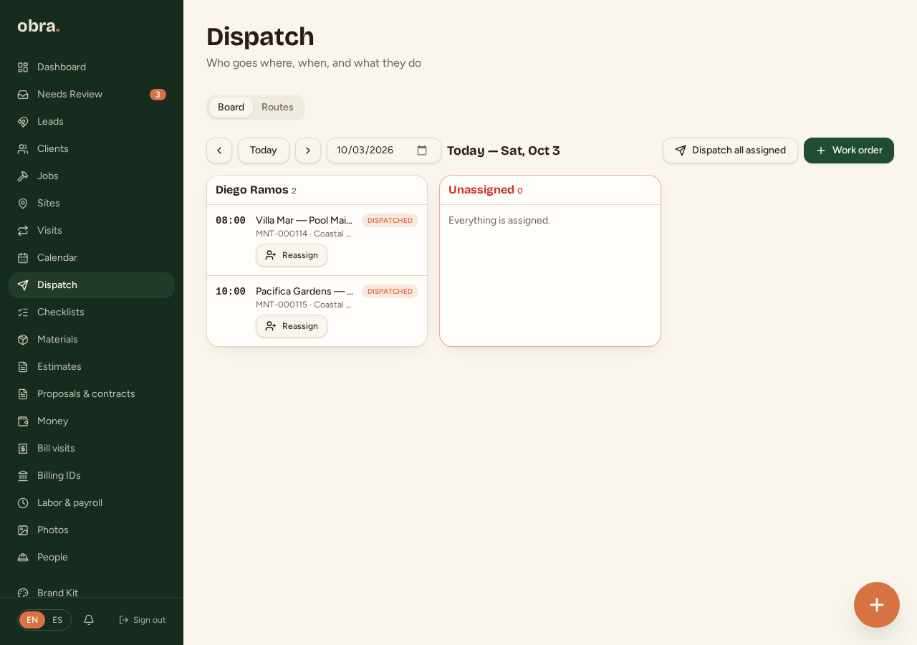Image resolution: width=917 pixels, height=645 pixels.
Task: Open People in the sidebar
Action: pos(92,558)
